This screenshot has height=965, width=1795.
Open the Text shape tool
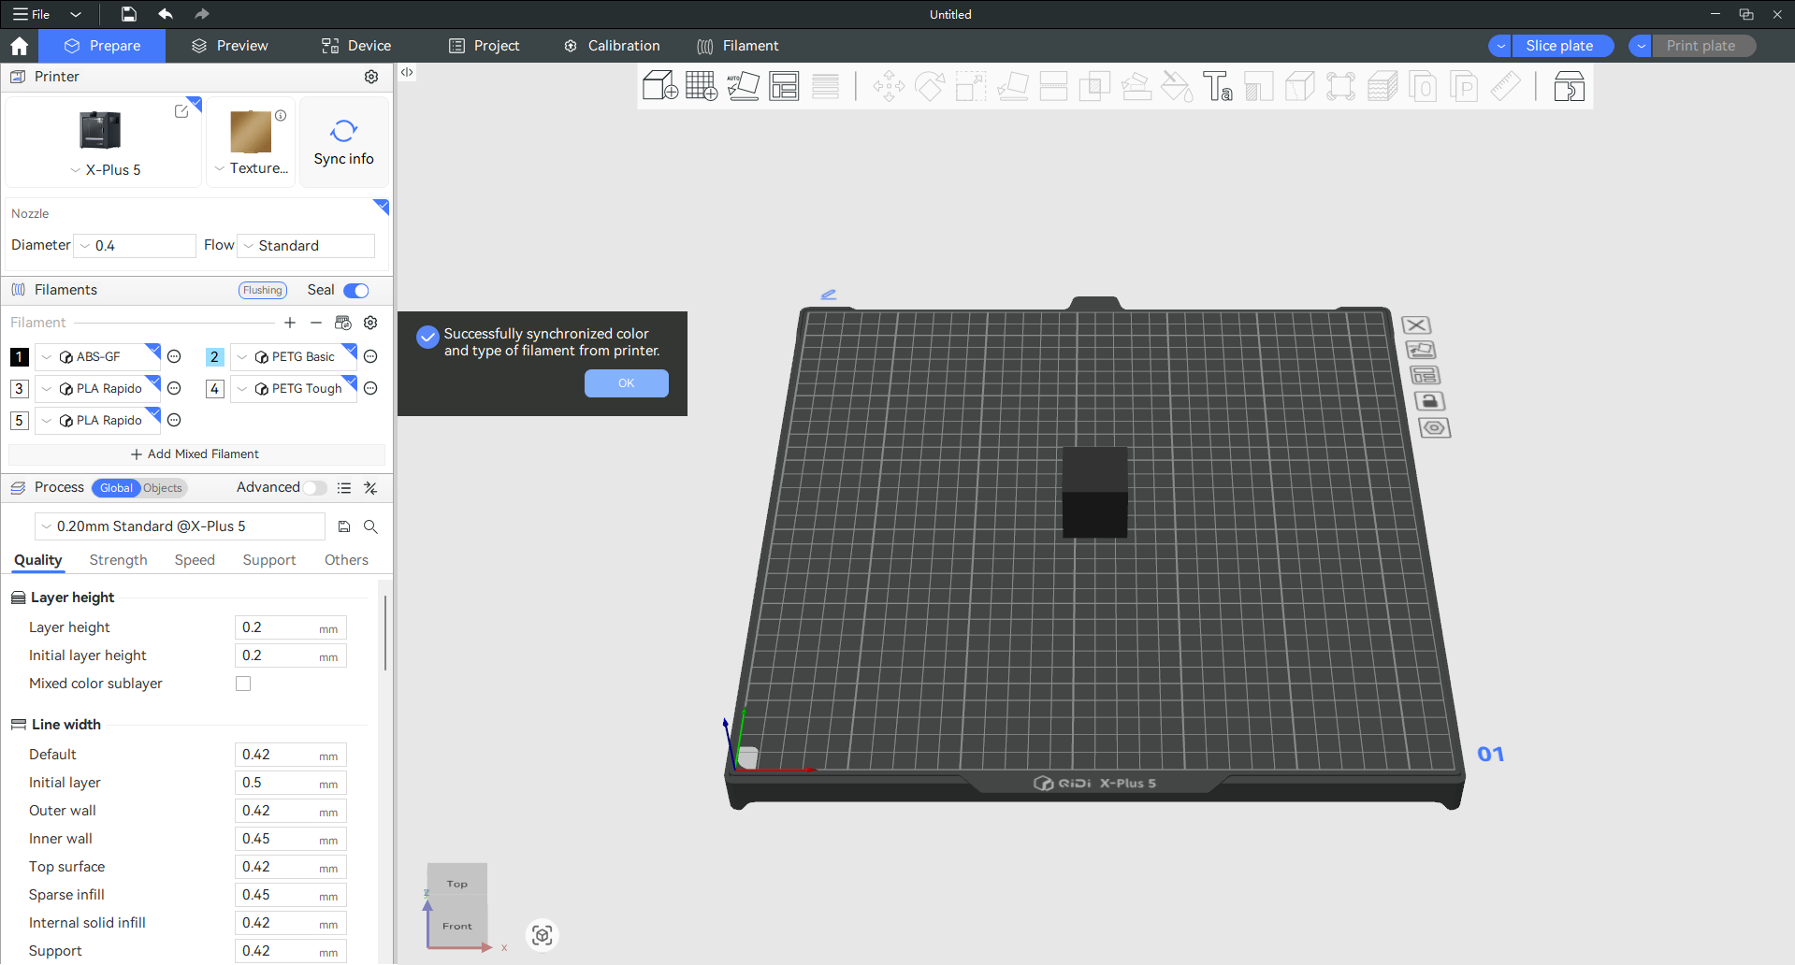click(x=1218, y=87)
